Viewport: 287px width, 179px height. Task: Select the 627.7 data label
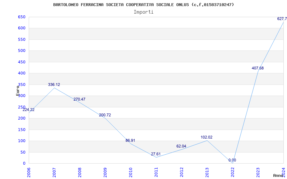(282, 19)
